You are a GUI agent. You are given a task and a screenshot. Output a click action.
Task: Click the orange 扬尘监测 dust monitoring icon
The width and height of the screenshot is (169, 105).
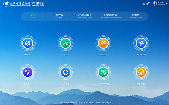[x=103, y=43]
